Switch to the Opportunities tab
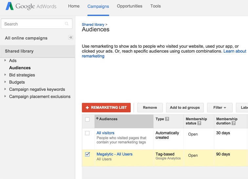Viewport: 248px width, 179px height. (129, 6)
